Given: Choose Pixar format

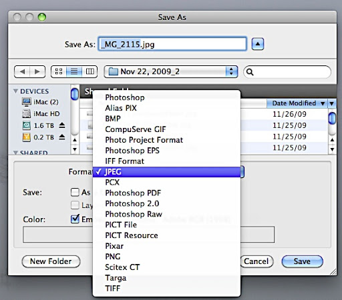Looking at the screenshot, I should [x=166, y=246].
